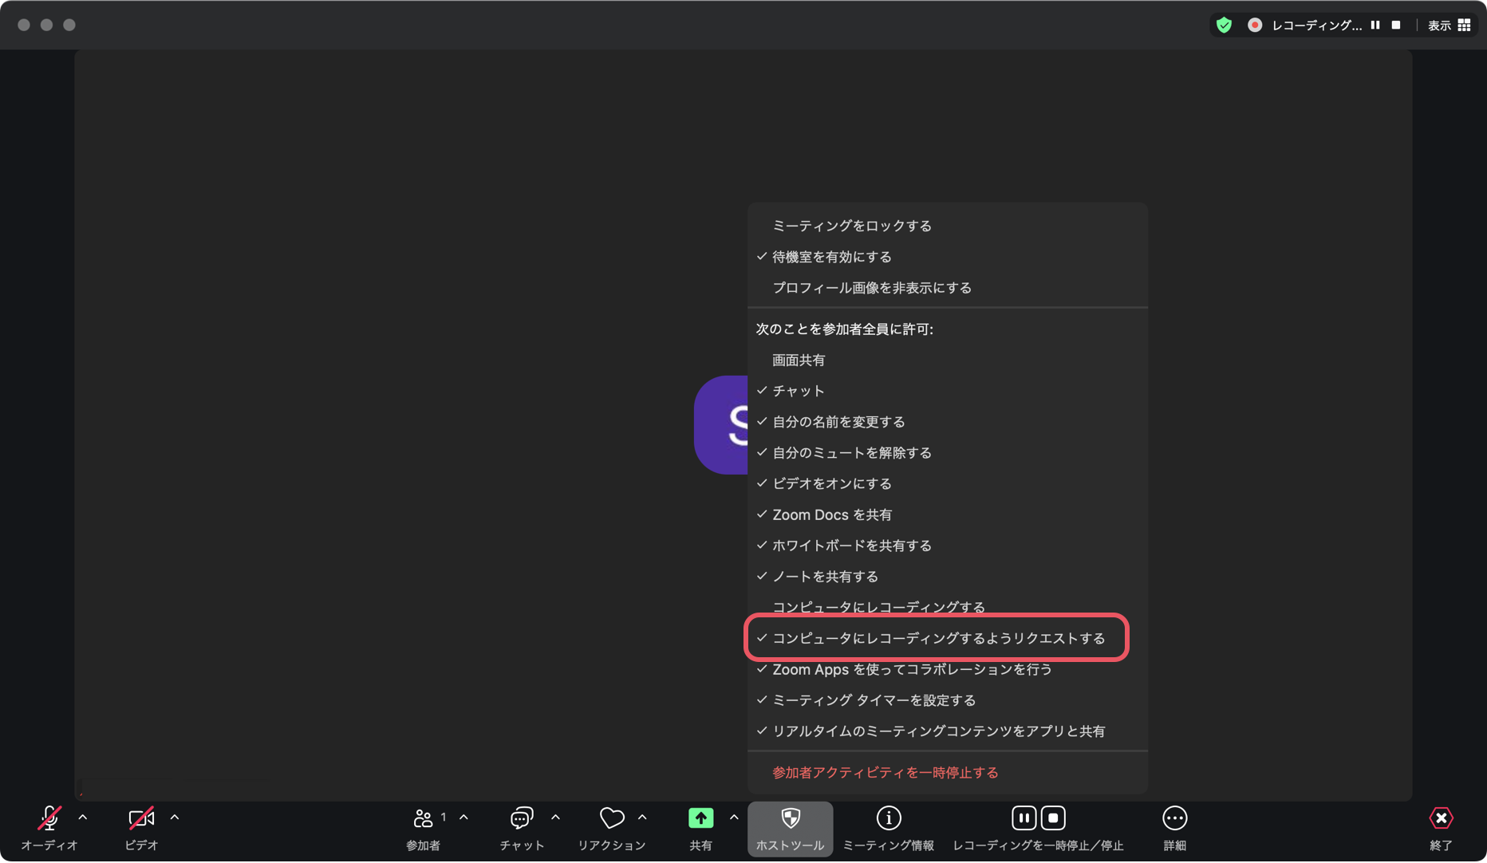
Task: Pause recording via top-bar pause icon
Action: point(1375,26)
